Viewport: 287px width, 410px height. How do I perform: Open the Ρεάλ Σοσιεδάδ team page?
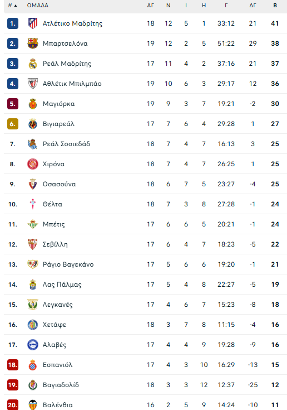tap(67, 144)
